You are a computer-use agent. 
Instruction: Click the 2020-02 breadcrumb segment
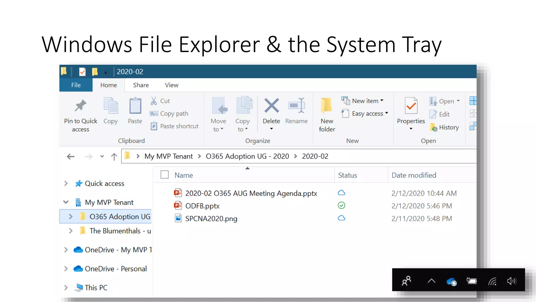(315, 156)
